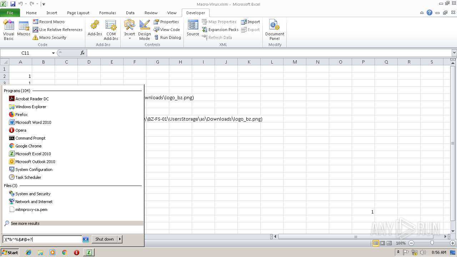Open System and Security result
Image resolution: width=457 pixels, height=257 pixels.
30,194
